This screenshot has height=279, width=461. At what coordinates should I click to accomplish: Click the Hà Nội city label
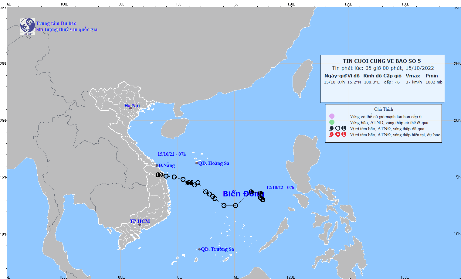(132, 105)
